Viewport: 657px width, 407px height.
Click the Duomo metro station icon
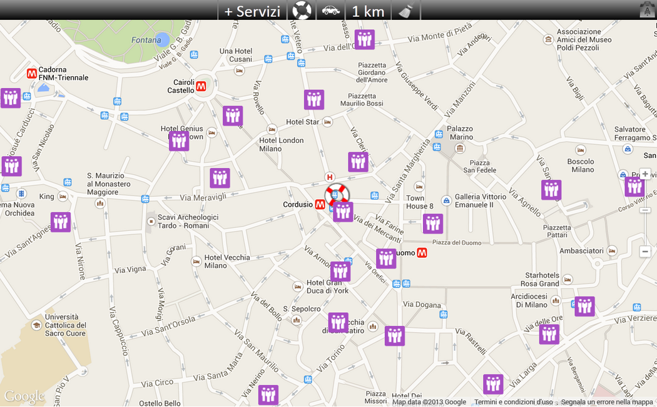pyautogui.click(x=422, y=253)
